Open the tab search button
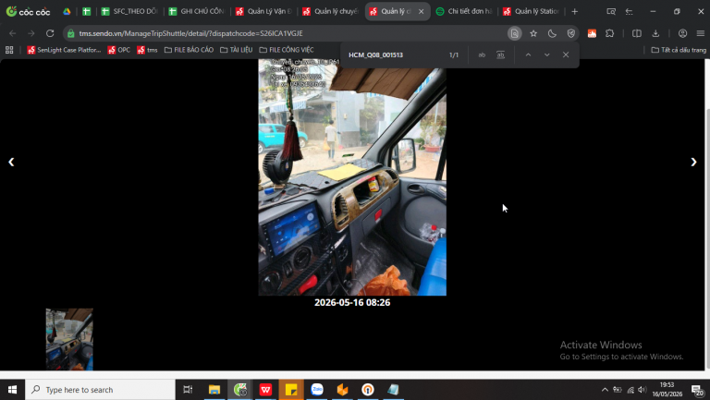 click(x=611, y=11)
